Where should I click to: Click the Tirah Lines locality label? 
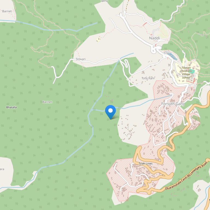coord(145,164)
